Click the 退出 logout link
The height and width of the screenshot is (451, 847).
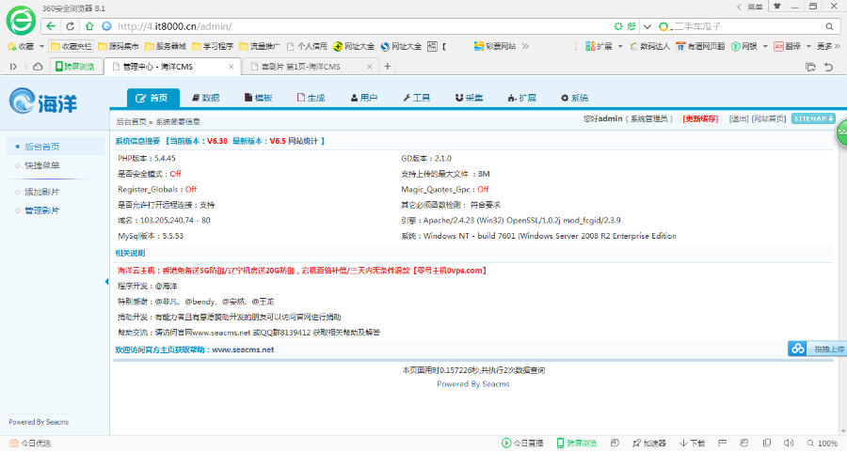pyautogui.click(x=739, y=118)
